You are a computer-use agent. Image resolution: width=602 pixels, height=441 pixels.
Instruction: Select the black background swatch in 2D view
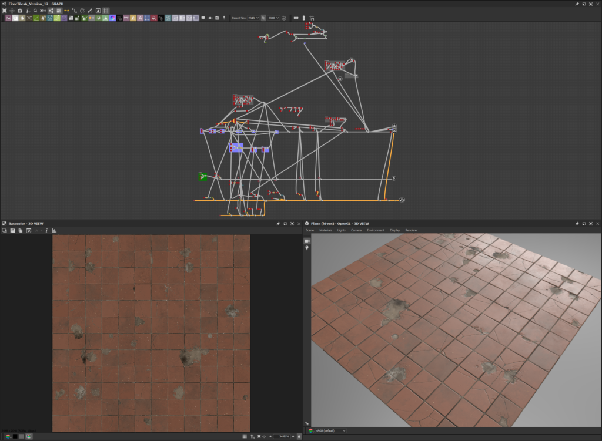[15, 436]
